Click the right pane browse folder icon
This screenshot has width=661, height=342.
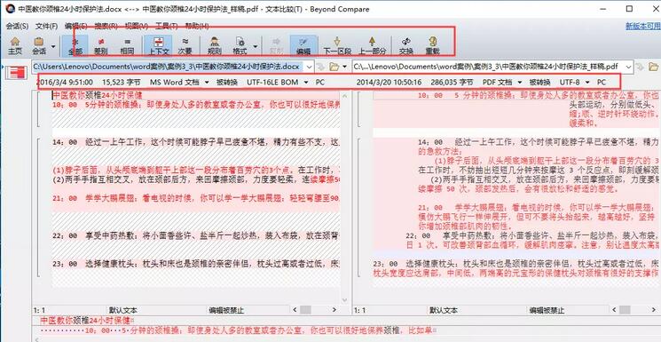coord(653,67)
